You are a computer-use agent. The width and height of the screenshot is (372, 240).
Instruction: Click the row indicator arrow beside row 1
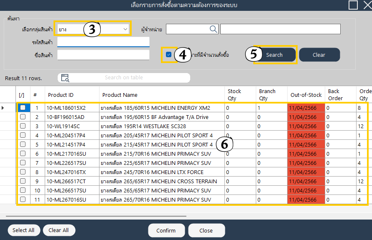click(x=3, y=108)
